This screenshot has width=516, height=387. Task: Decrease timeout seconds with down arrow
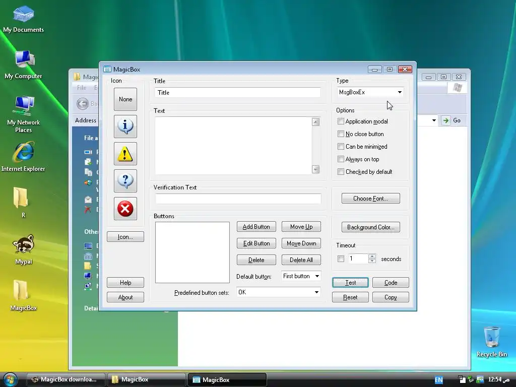[x=372, y=261]
